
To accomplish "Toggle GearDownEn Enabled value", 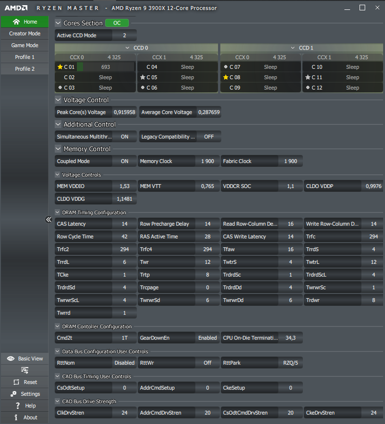I will 208,338.
